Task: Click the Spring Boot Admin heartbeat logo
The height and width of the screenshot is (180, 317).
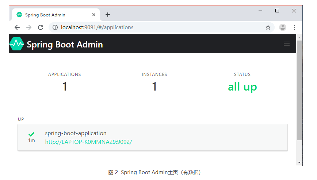Action: [16, 44]
